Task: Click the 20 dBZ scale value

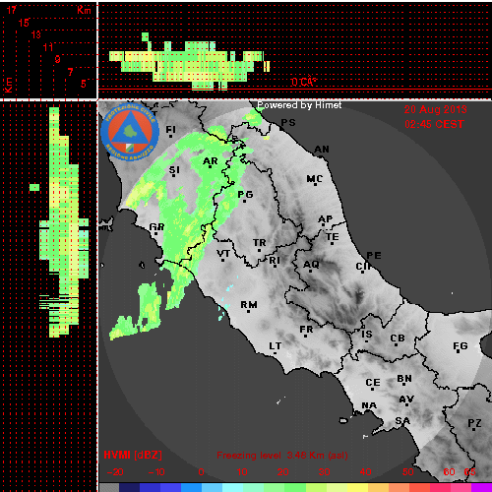Action: point(282,472)
